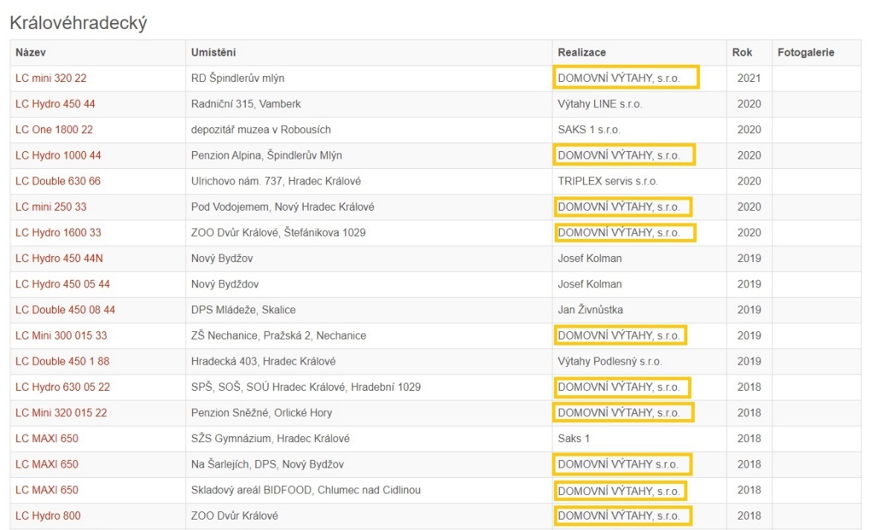Screen dimensions: 869x530
Task: Open the LC Mini 320 015 22 link
Action: [x=62, y=413]
